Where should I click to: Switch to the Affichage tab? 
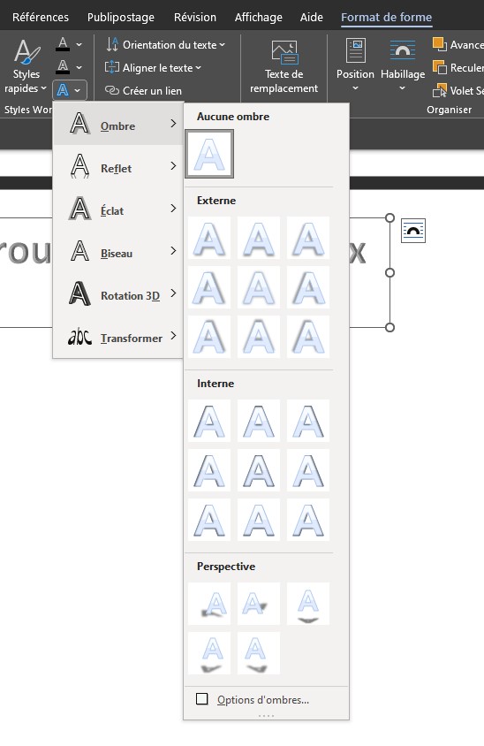pyautogui.click(x=258, y=17)
